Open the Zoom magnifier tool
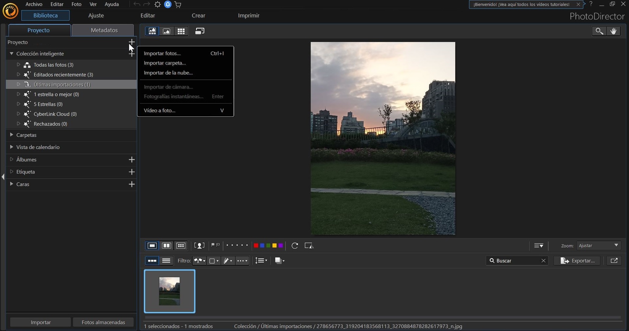The image size is (629, 331). coord(599,31)
